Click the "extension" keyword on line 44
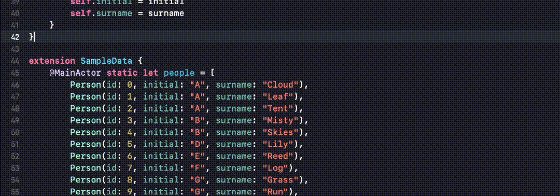The image size is (560, 196). [x=52, y=61]
